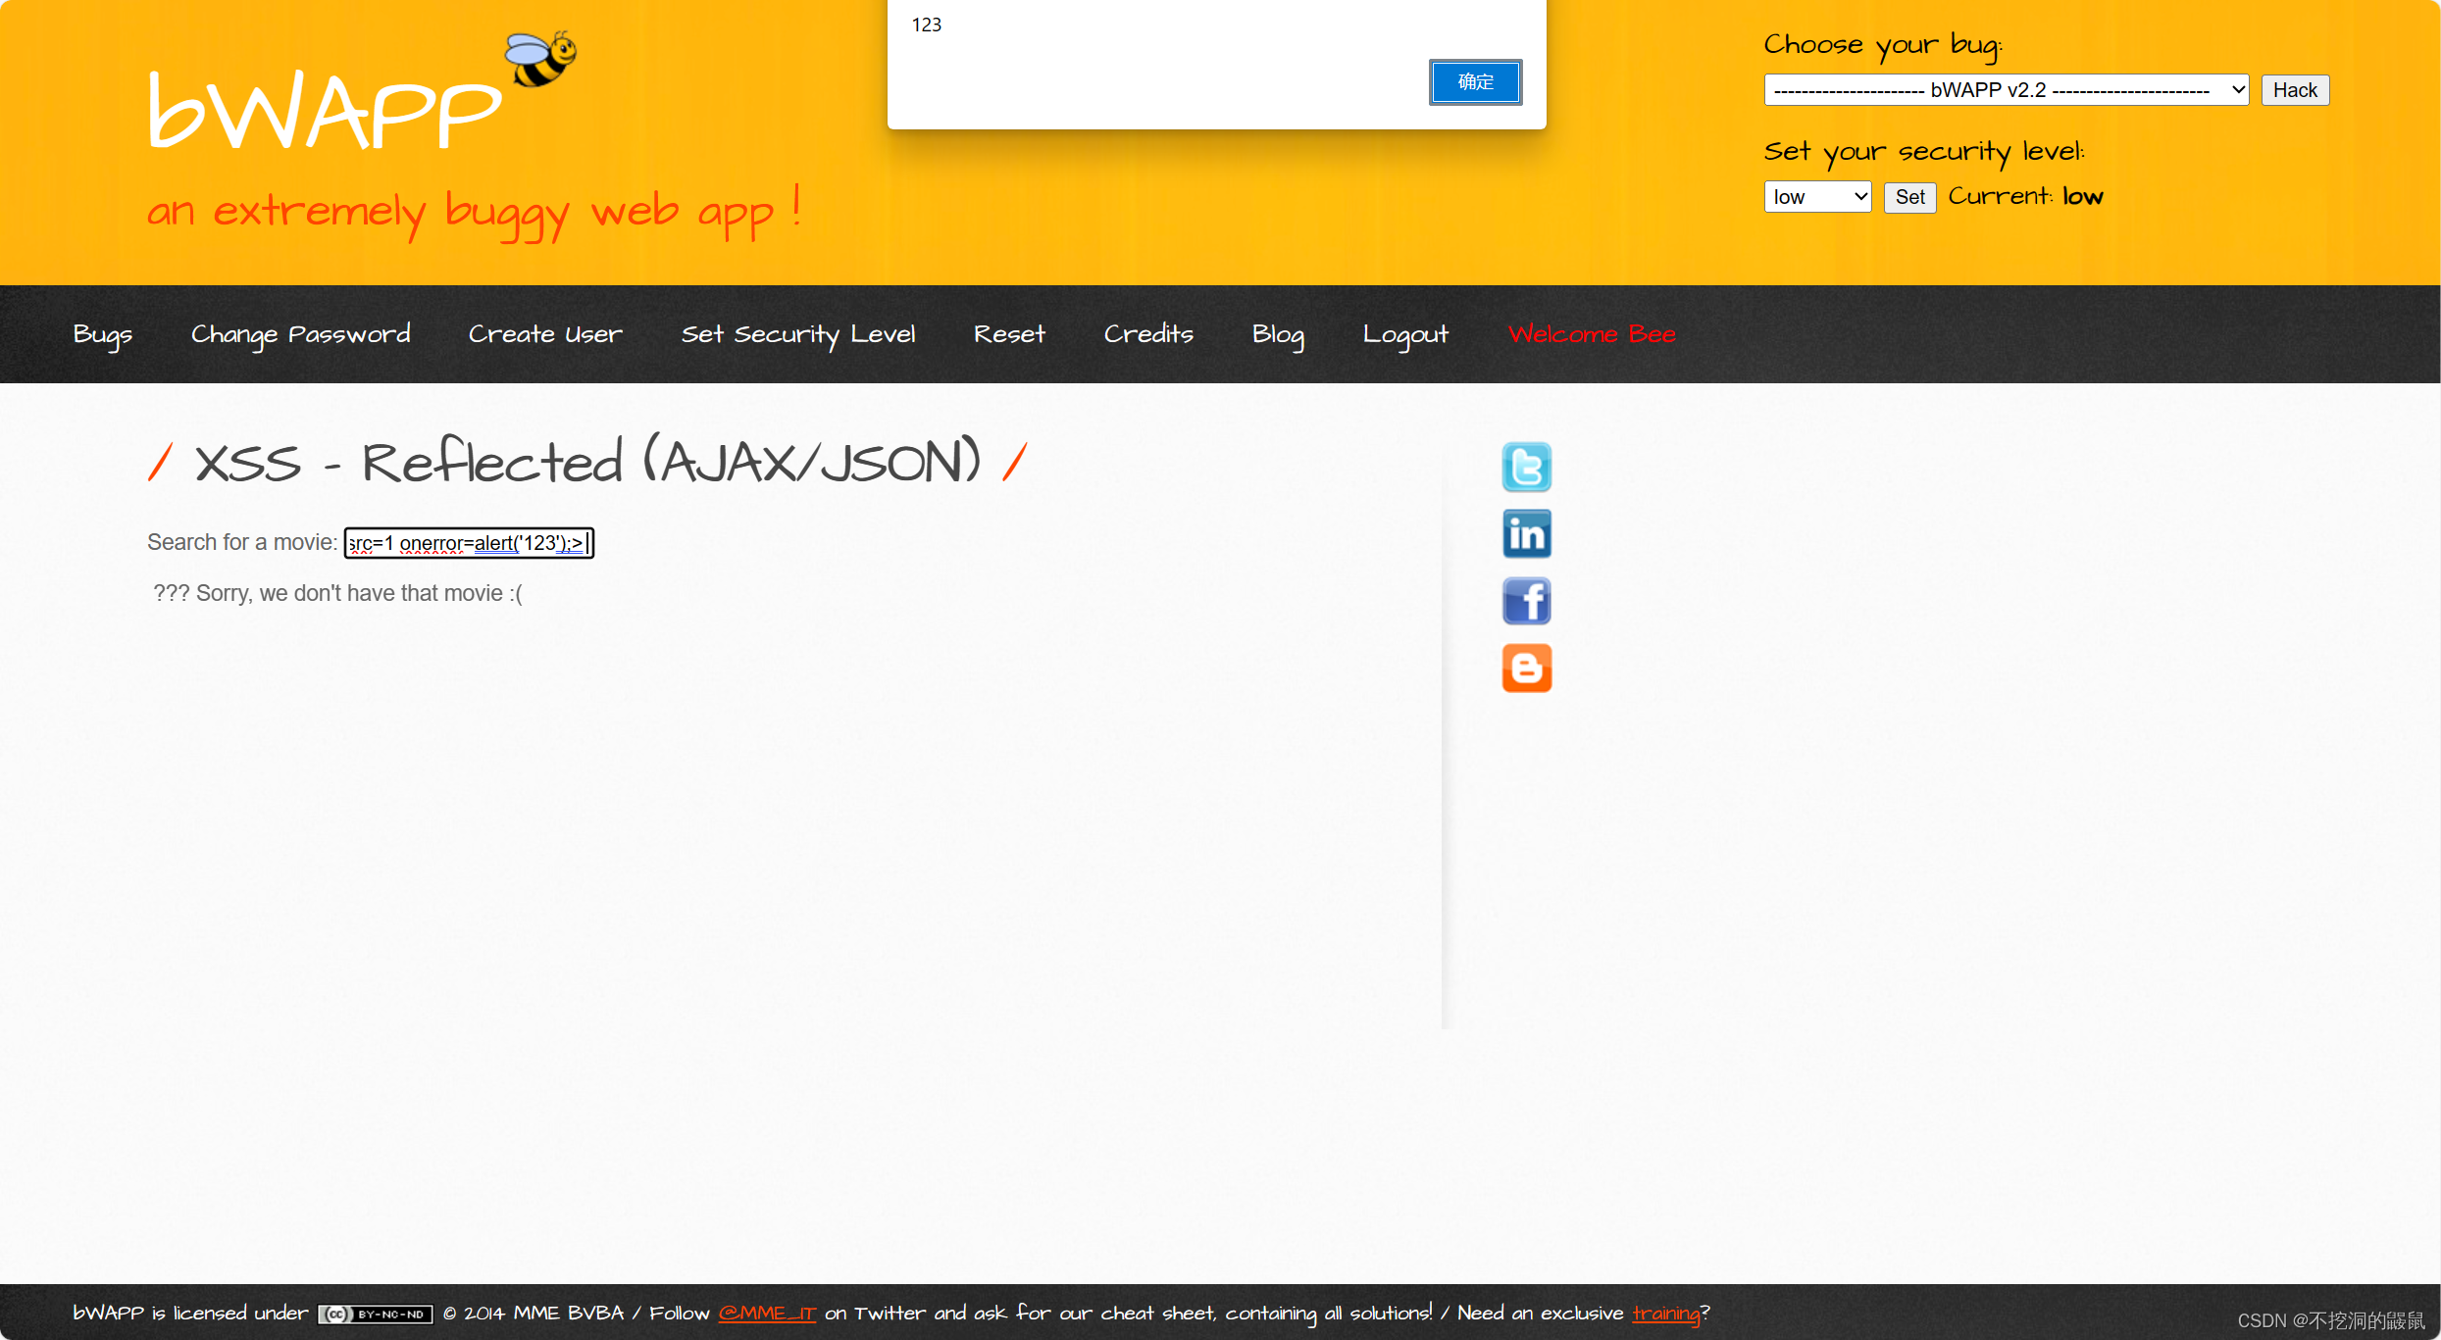Click Logout in navigation bar
Viewport: 2441px width, 1340px height.
point(1404,334)
